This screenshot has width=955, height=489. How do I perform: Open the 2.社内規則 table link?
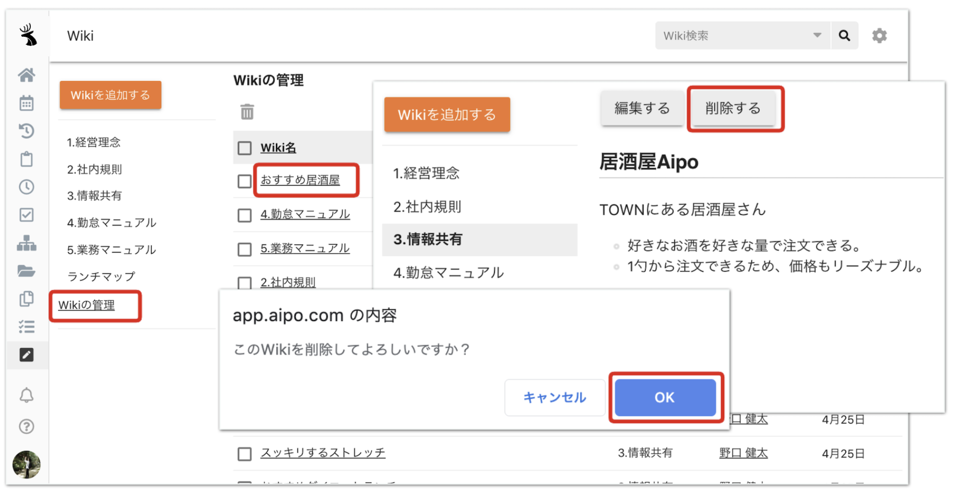pos(288,282)
